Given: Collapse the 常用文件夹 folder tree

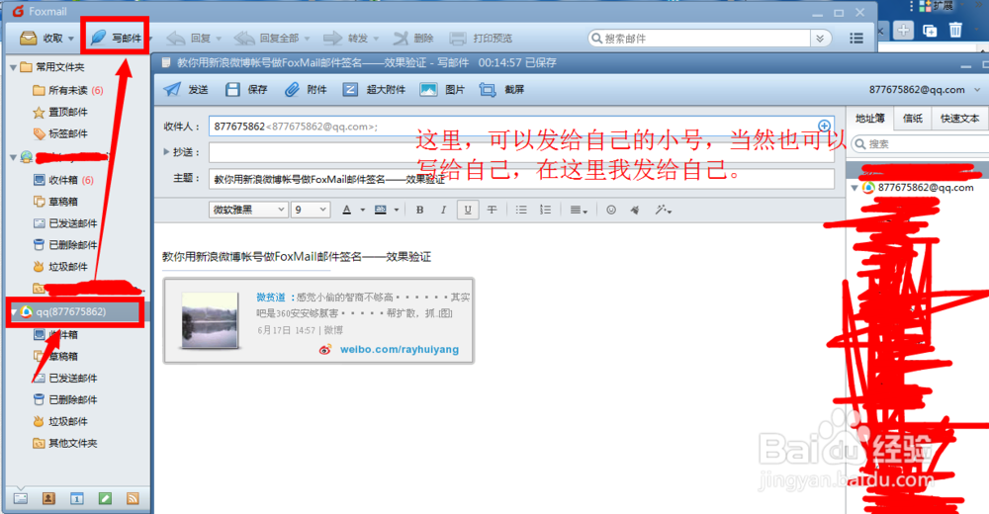Looking at the screenshot, I should [x=13, y=67].
